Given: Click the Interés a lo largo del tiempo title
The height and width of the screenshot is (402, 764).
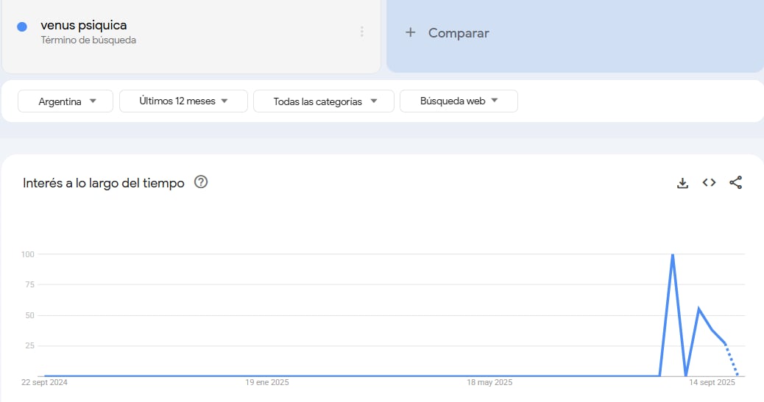Looking at the screenshot, I should click(103, 183).
